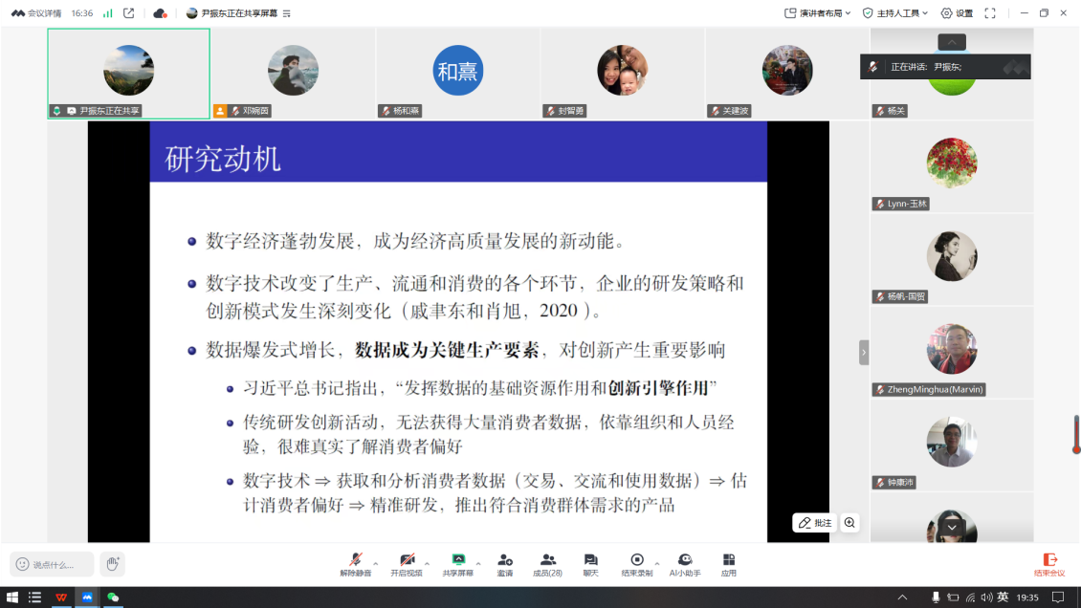Image resolution: width=1081 pixels, height=608 pixels.
Task: Open Settings (设置) in top bar
Action: 957,13
